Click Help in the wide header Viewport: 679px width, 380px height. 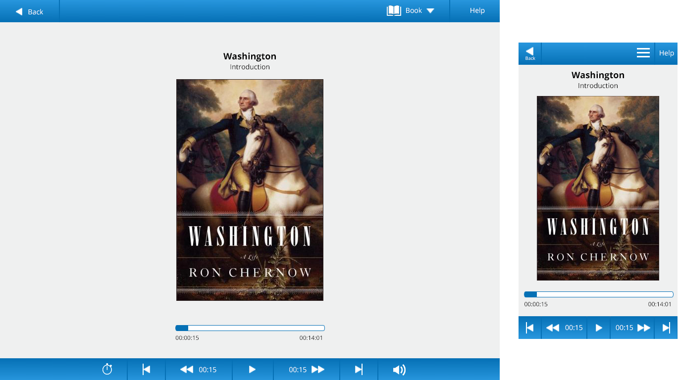pos(477,10)
